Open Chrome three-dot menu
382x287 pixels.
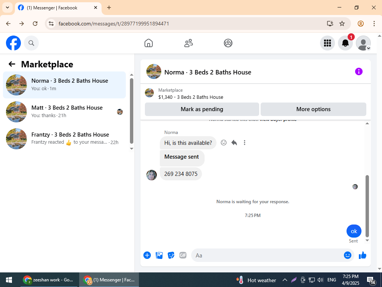(x=374, y=24)
